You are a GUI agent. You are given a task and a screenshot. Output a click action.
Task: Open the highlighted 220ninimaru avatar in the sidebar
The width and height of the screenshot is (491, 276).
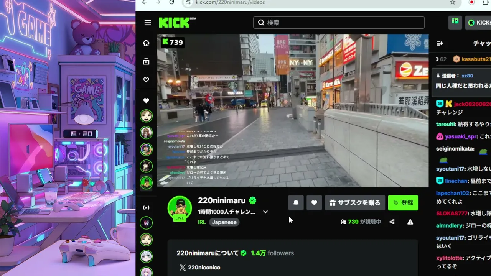click(146, 183)
